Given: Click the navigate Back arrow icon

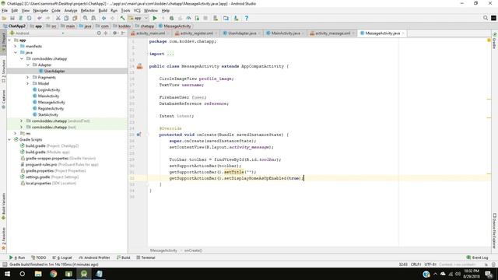Looking at the screenshot, I should tap(103, 18).
